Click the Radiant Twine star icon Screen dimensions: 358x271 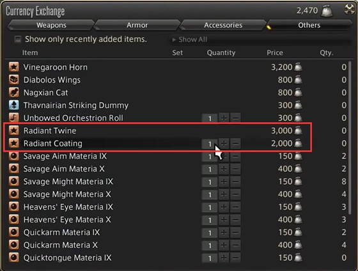pyautogui.click(x=14, y=130)
